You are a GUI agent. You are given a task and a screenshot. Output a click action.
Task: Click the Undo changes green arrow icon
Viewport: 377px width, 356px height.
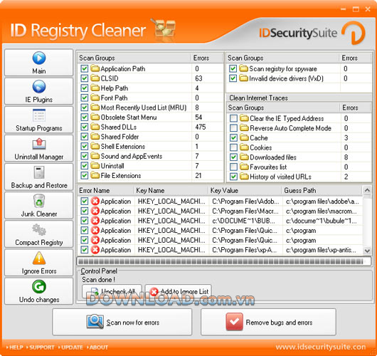39,287
